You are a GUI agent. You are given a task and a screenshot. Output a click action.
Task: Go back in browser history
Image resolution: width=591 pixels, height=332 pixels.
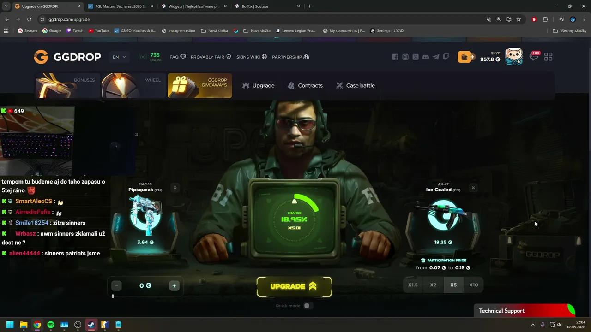point(7,19)
